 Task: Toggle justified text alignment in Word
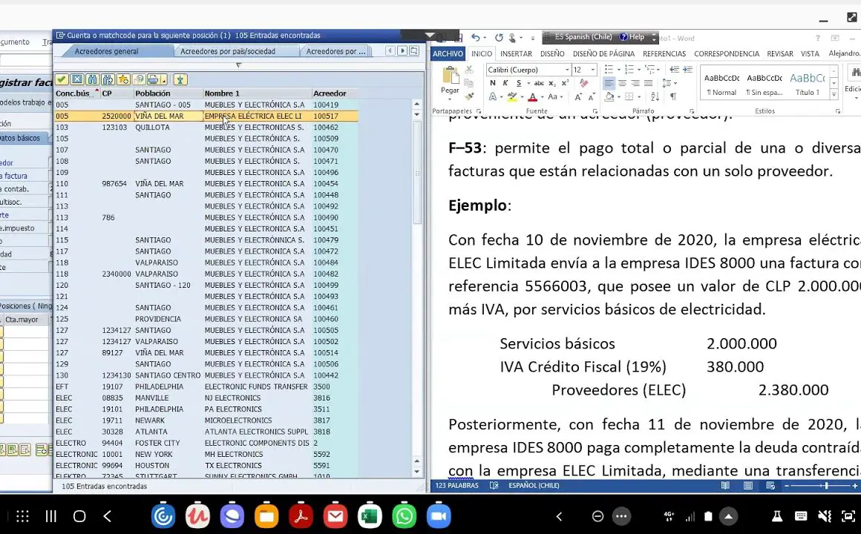click(x=649, y=83)
